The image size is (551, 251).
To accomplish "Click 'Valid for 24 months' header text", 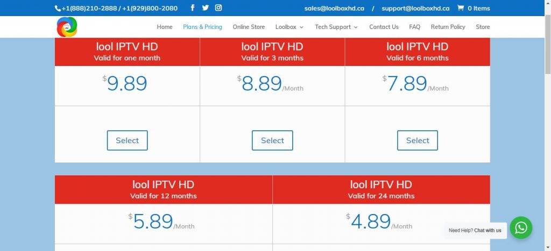I will coord(382,196).
